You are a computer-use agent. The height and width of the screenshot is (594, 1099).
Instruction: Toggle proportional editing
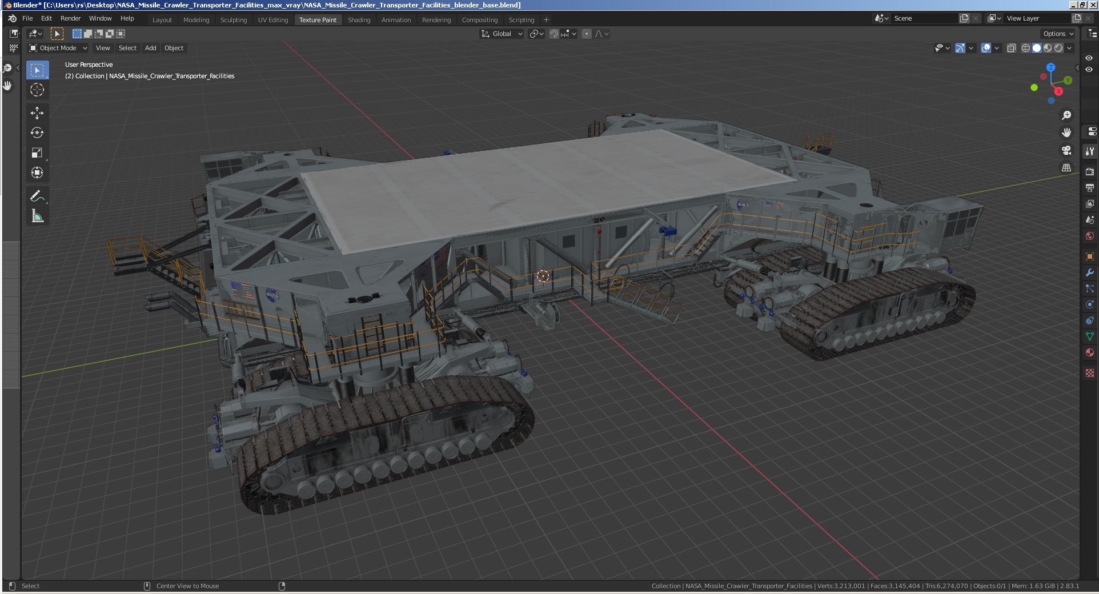pyautogui.click(x=587, y=34)
